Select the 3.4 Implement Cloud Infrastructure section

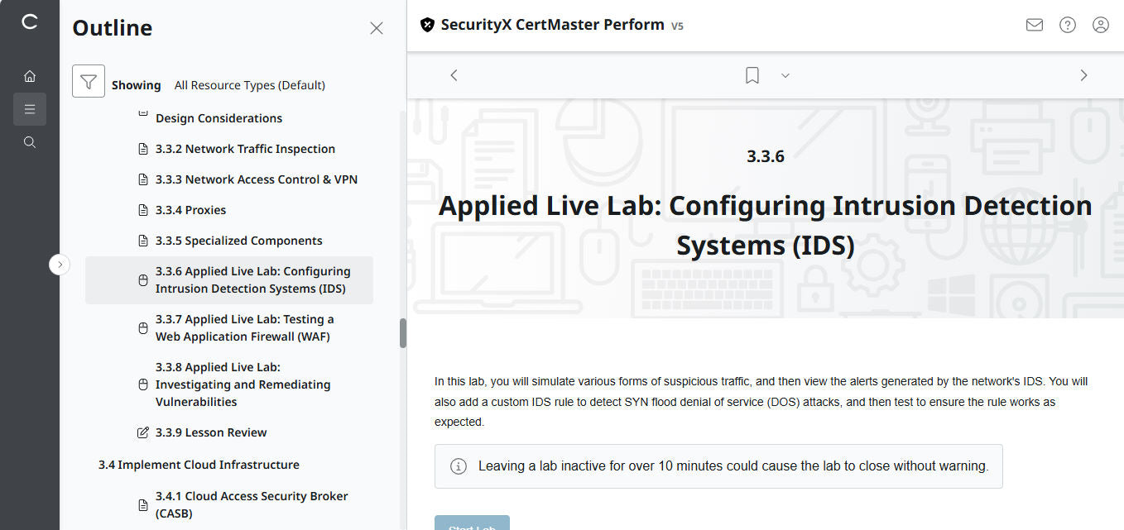pos(199,465)
